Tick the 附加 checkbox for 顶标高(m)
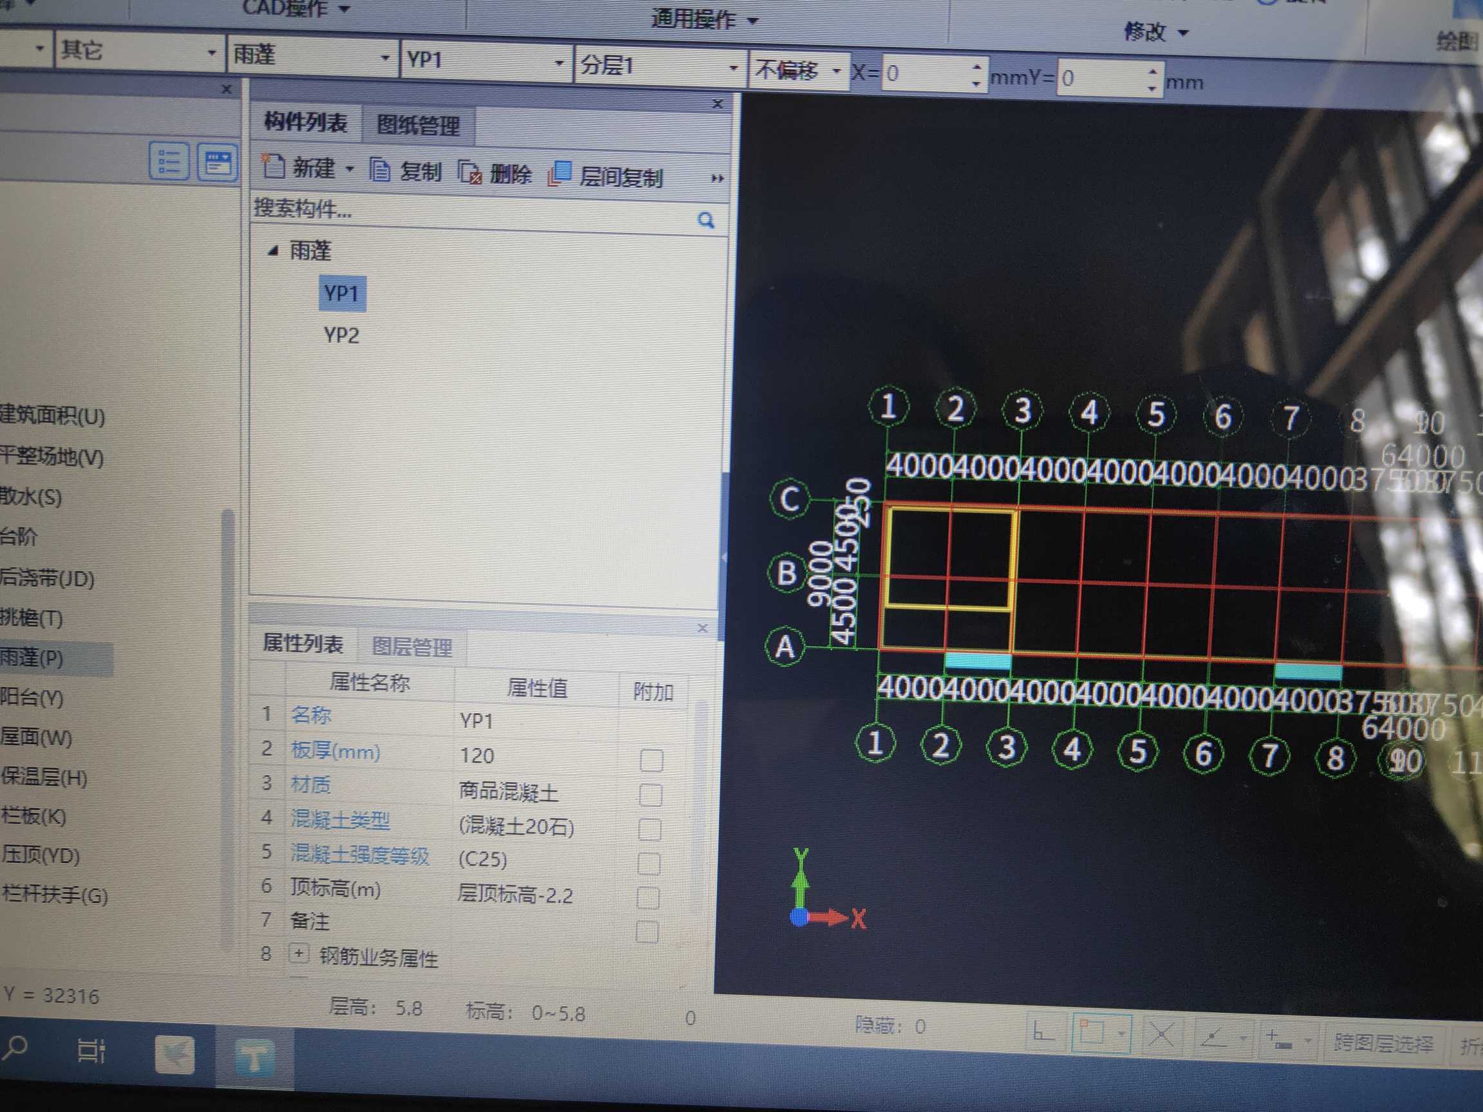1483x1112 pixels. coord(648,898)
